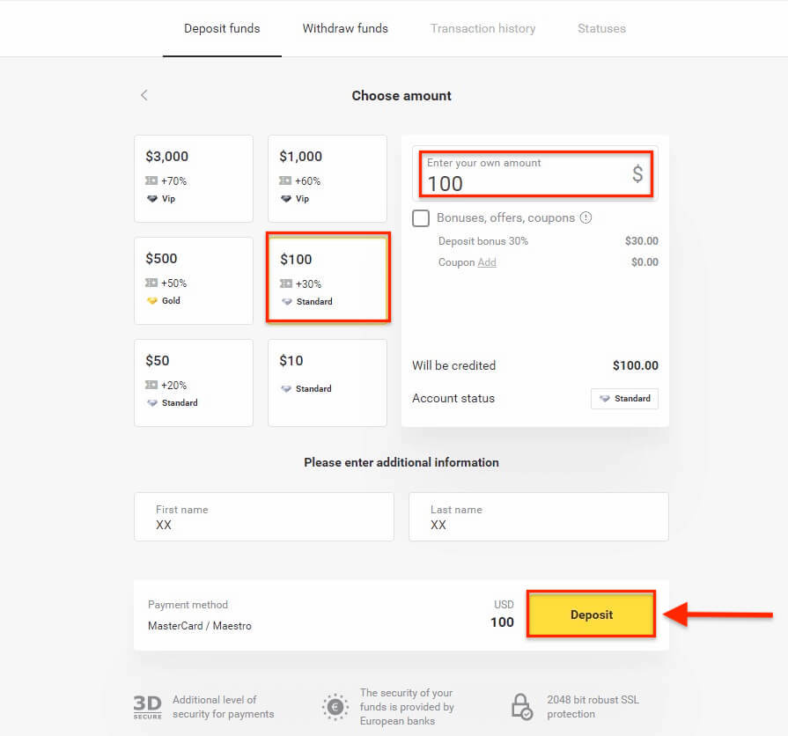This screenshot has height=736, width=788.
Task: Click the euro security icon
Action: coord(335,706)
